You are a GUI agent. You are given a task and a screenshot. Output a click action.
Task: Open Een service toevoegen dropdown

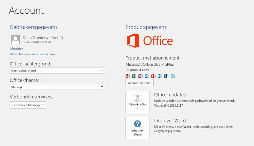28,105
